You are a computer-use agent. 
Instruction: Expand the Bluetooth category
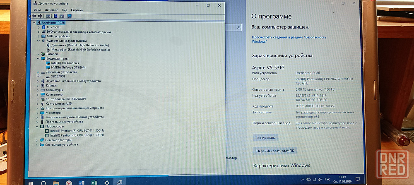[x=38, y=27]
